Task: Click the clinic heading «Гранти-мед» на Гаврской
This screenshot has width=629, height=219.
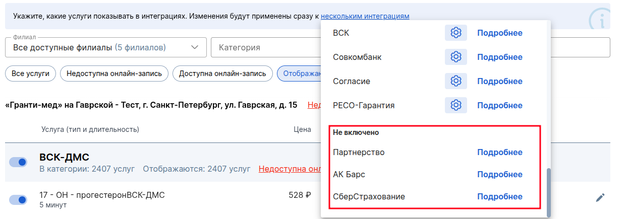Action: pos(151,105)
